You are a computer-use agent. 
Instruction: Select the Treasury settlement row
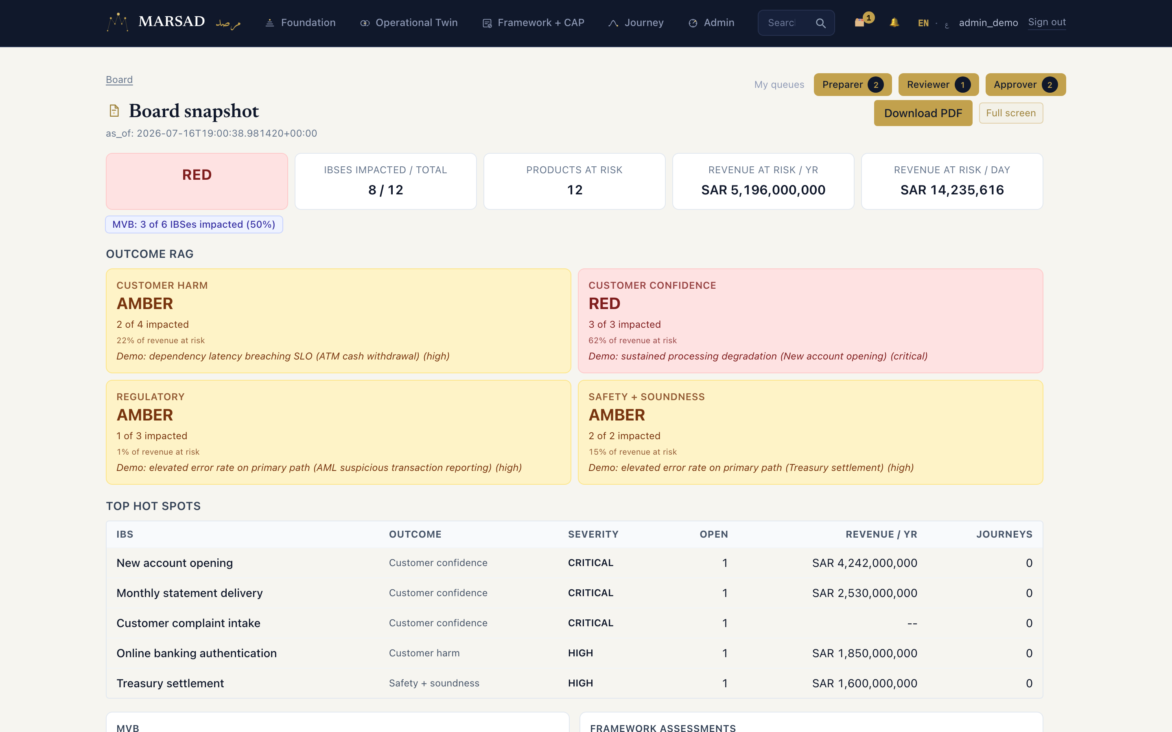pos(574,683)
